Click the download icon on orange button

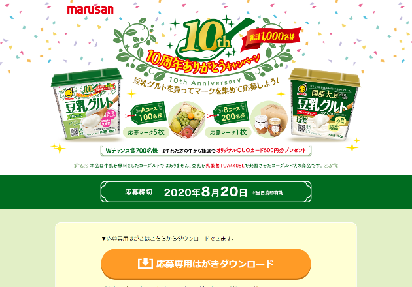[145, 264]
